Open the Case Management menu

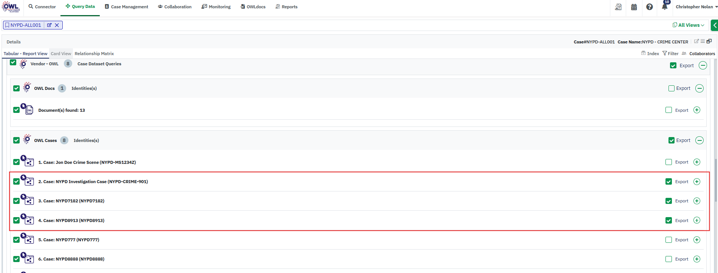coord(126,7)
